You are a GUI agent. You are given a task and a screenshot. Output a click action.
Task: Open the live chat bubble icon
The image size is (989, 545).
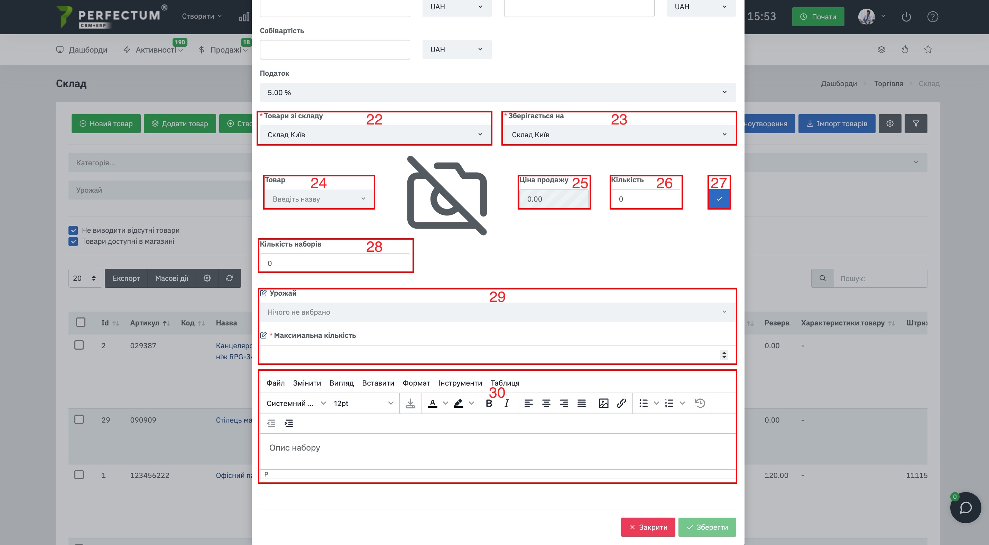[x=965, y=507]
